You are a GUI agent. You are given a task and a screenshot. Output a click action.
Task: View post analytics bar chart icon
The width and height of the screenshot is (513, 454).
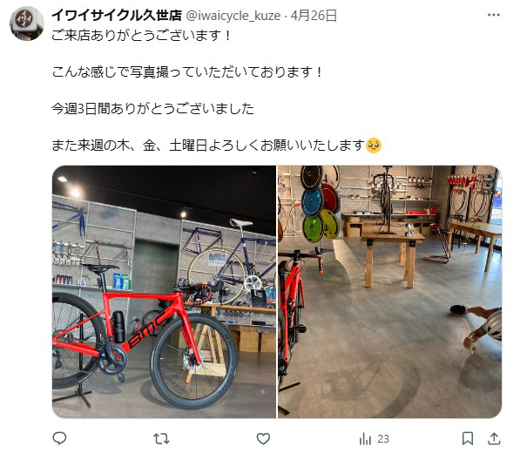click(365, 439)
